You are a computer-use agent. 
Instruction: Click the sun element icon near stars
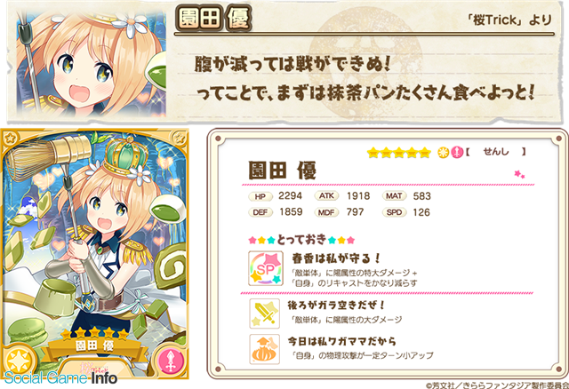pyautogui.click(x=443, y=153)
